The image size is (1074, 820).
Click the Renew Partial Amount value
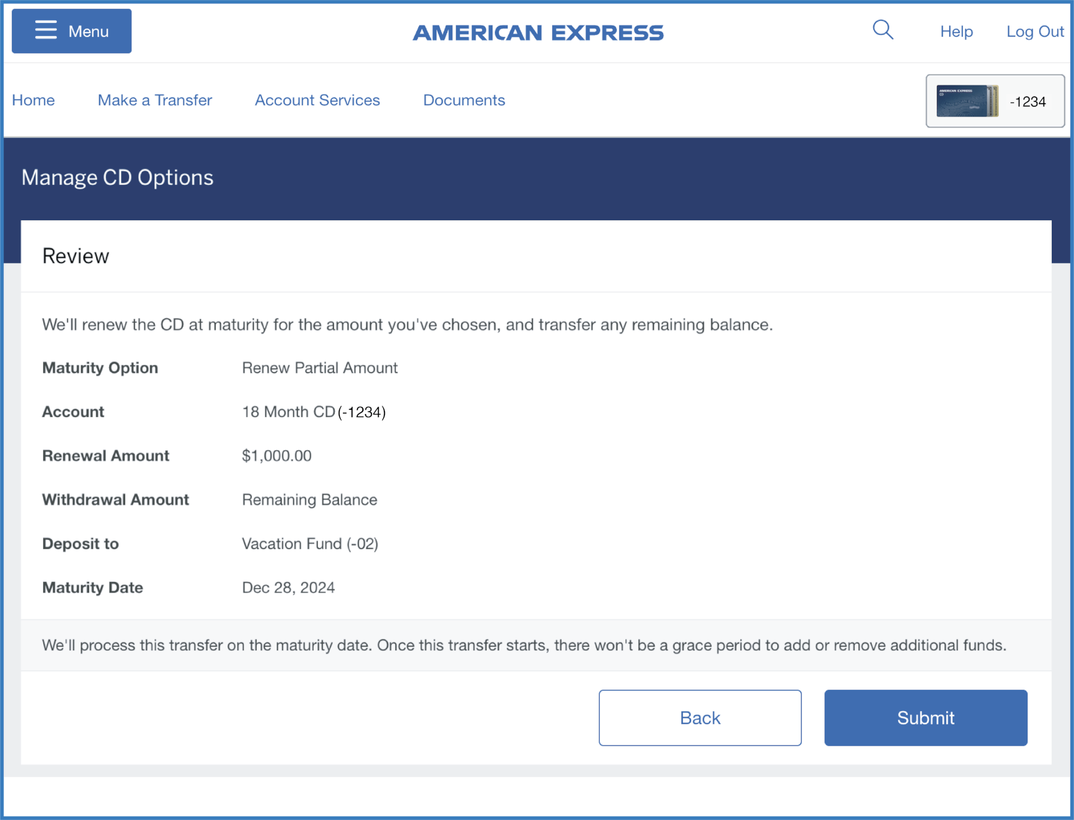(x=319, y=368)
